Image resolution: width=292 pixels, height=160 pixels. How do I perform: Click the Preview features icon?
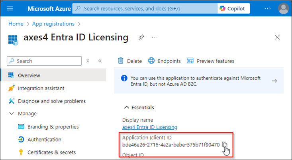190,61
